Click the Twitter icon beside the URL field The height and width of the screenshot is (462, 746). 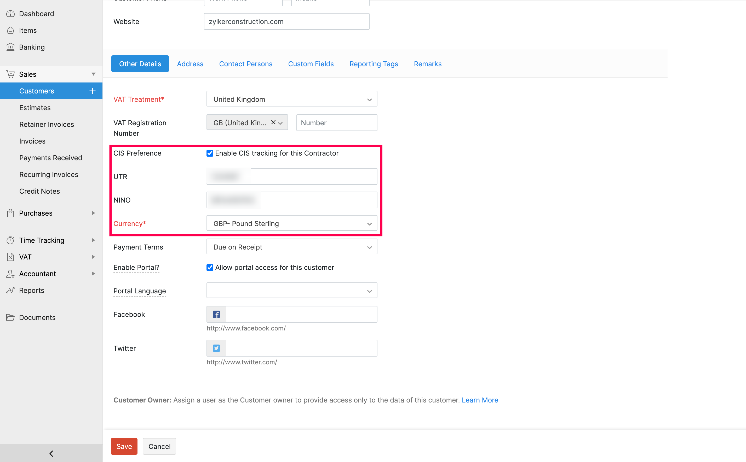(216, 348)
